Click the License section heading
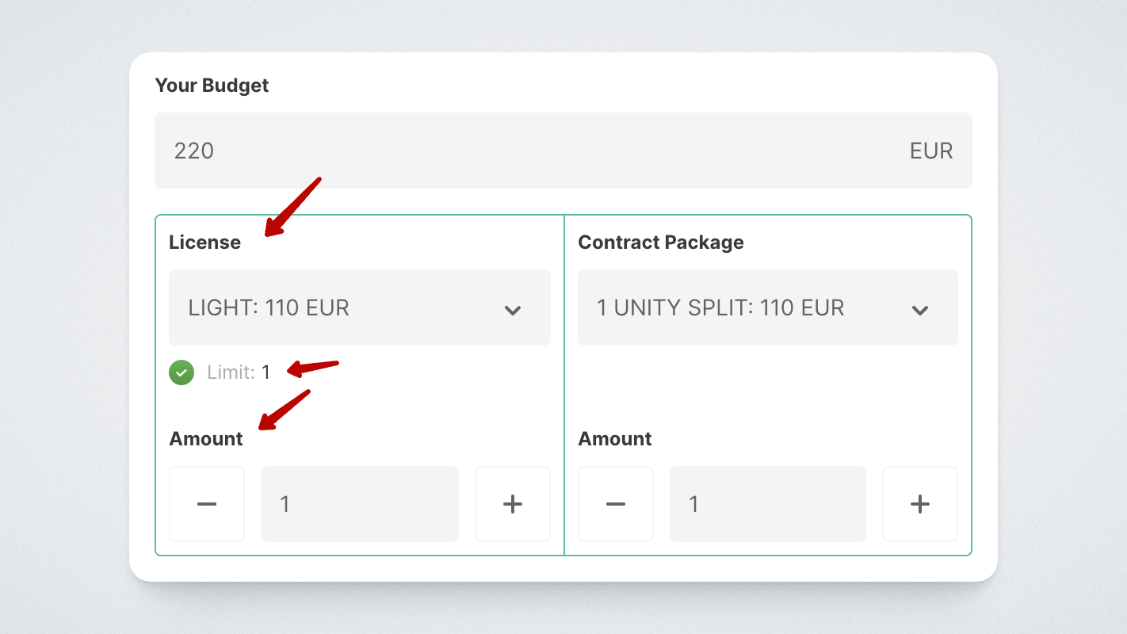Viewport: 1127px width, 634px height. click(x=204, y=243)
